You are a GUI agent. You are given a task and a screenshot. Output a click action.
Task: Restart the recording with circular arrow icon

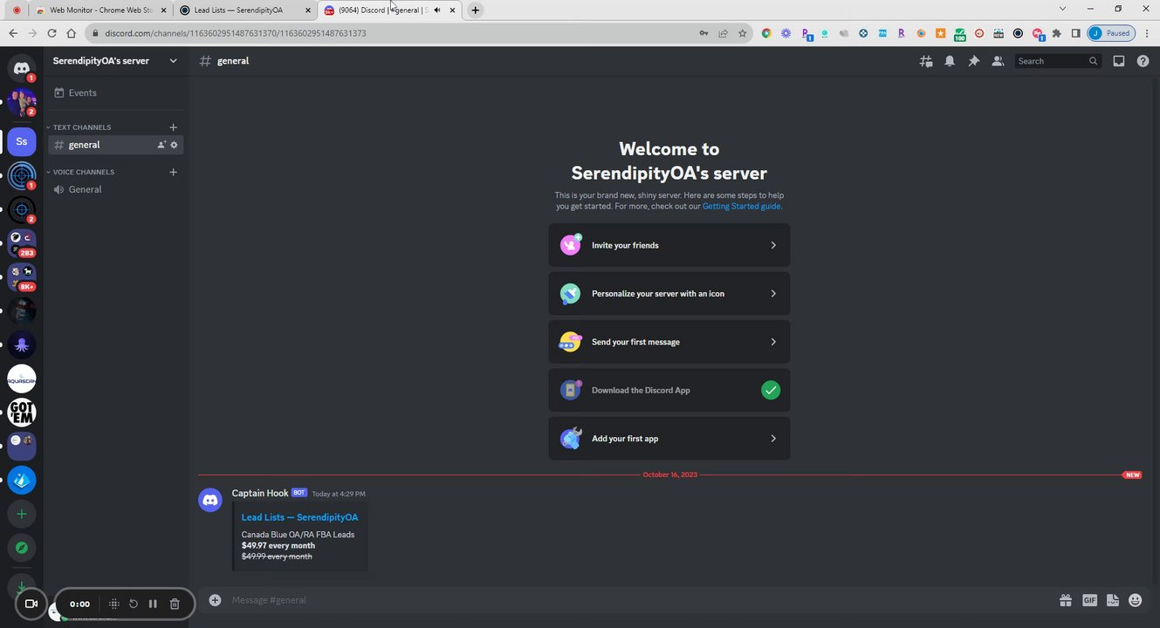(134, 604)
